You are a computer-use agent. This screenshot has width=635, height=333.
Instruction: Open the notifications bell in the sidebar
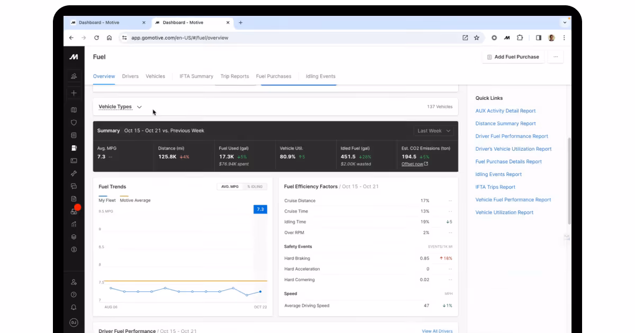pos(74,308)
